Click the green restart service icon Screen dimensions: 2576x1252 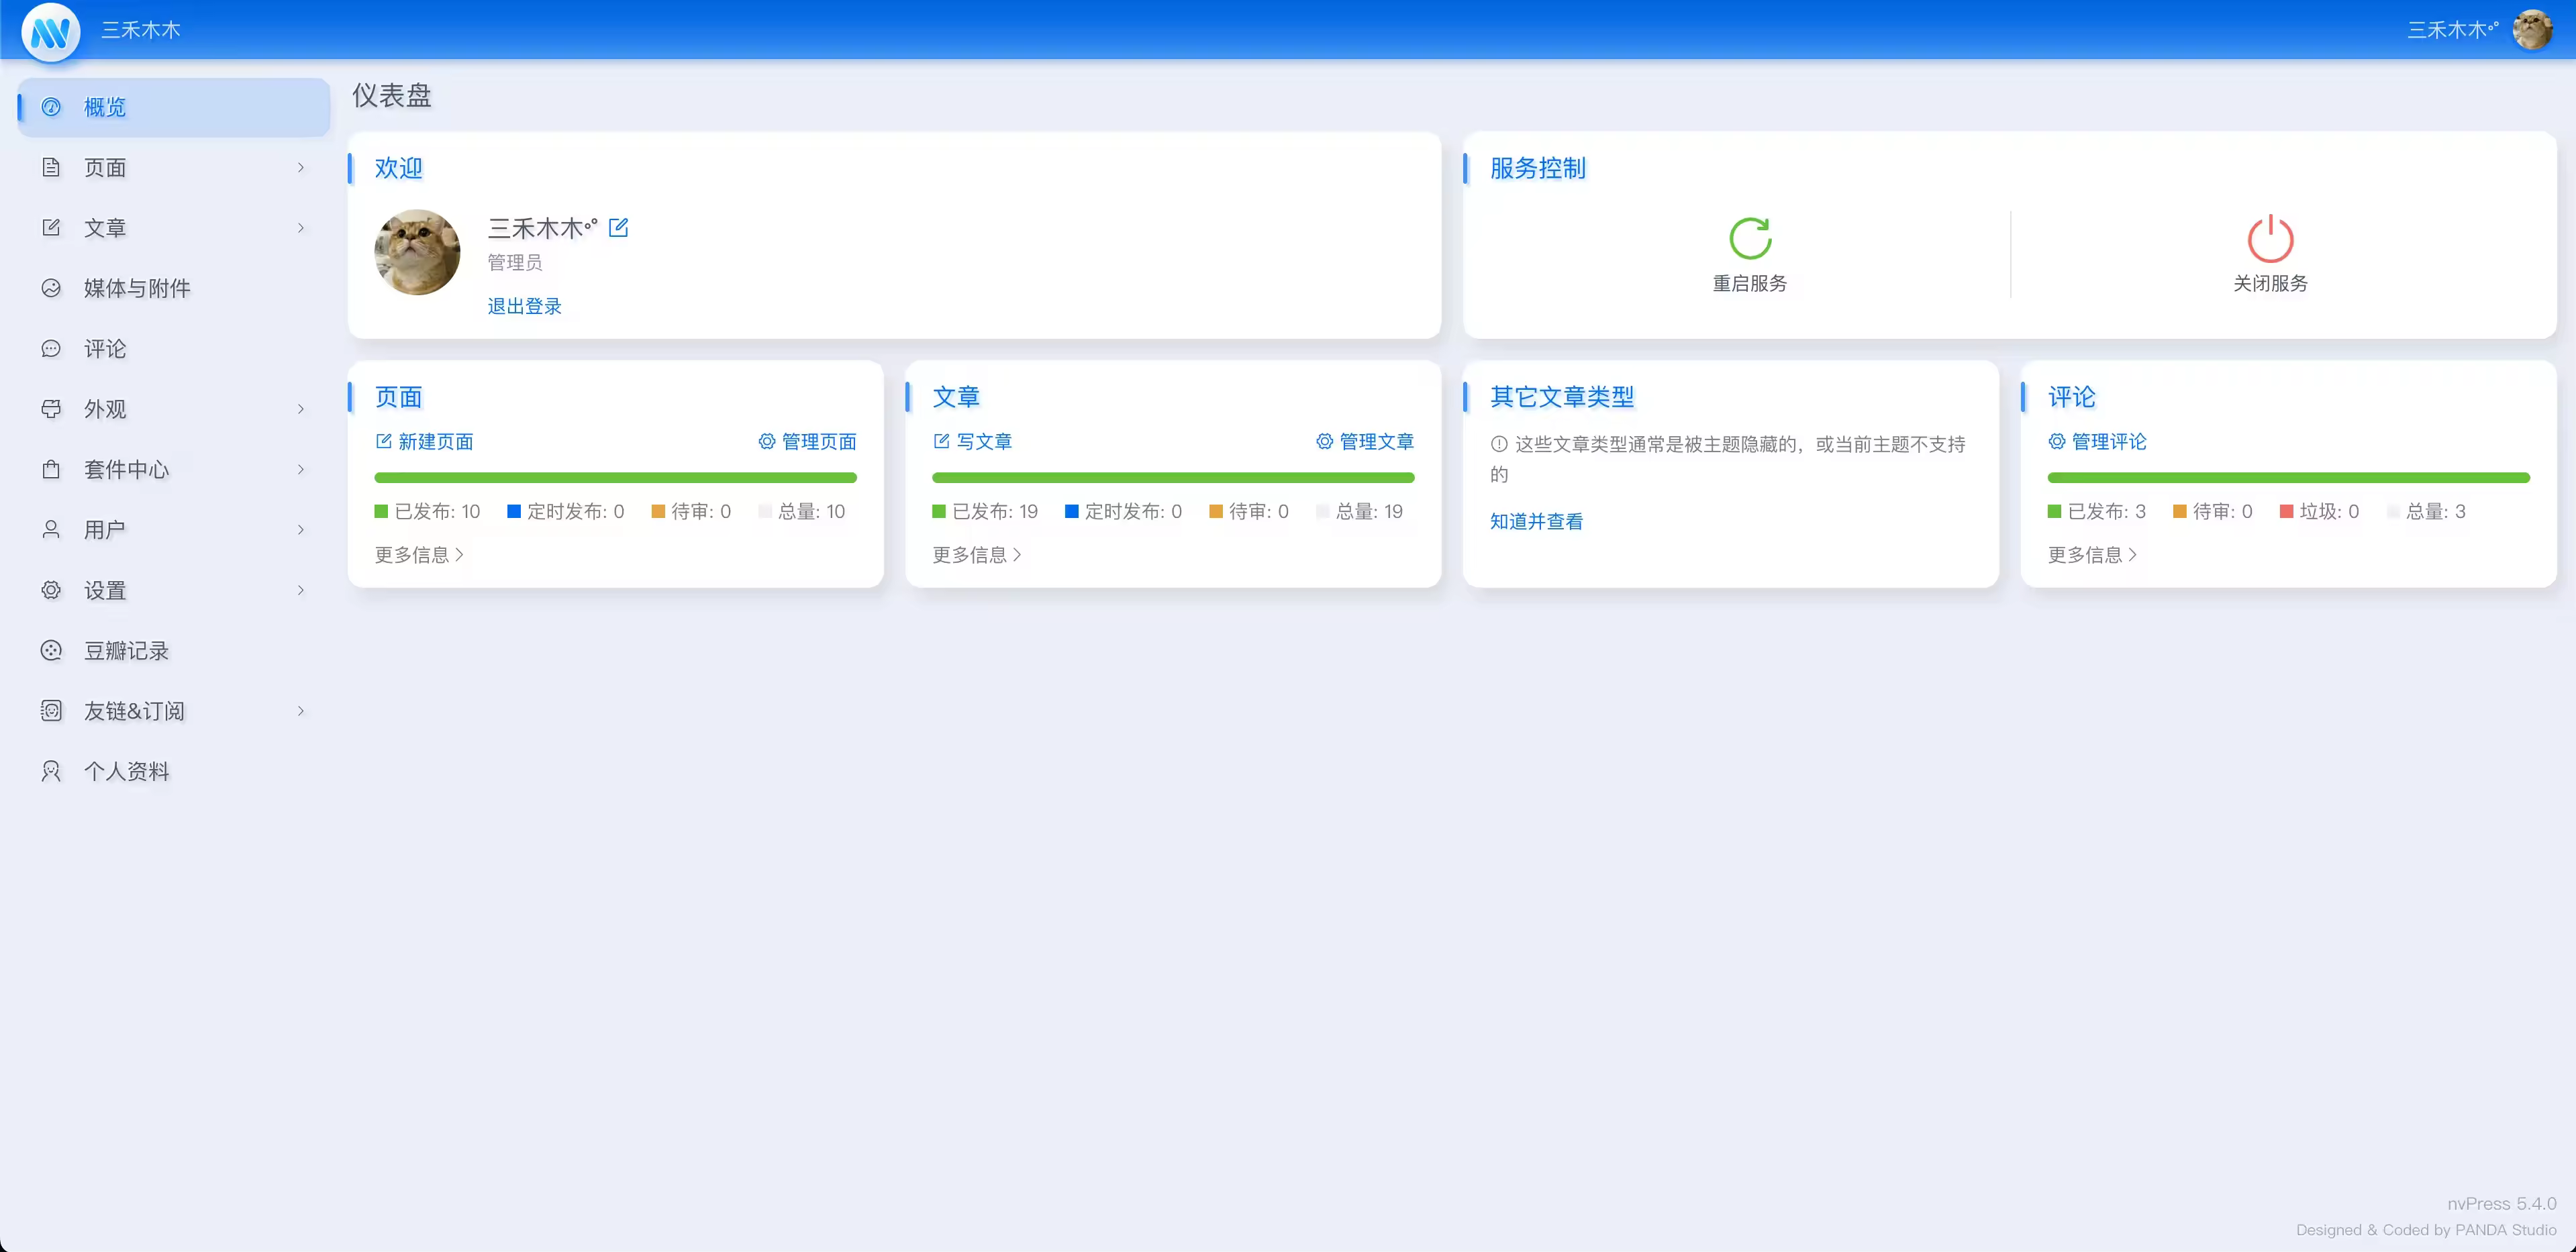(1750, 238)
